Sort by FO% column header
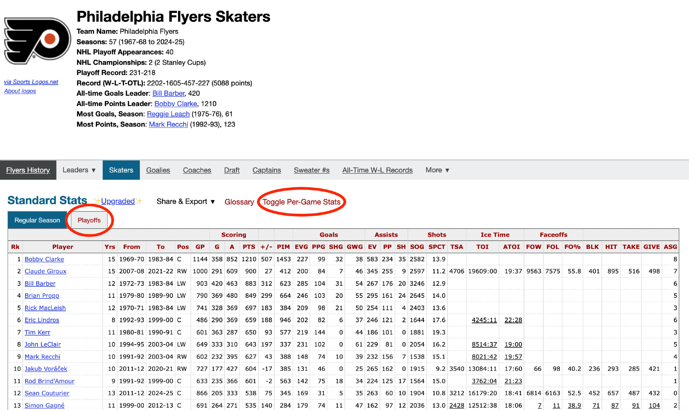This screenshot has width=689, height=410. coord(573,247)
